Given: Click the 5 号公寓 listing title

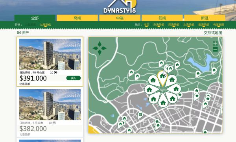Looking at the screenshot, I should point(31,123).
